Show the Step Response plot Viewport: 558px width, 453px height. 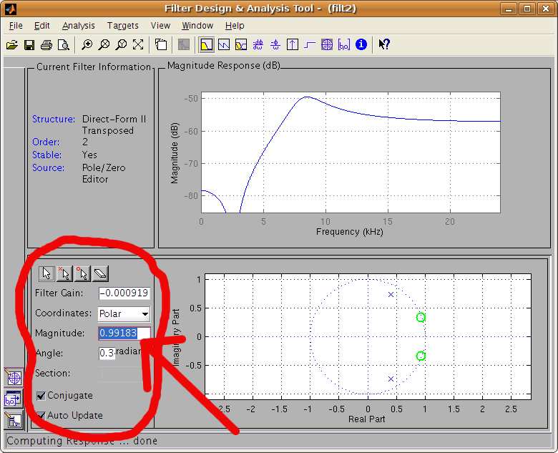pos(310,45)
